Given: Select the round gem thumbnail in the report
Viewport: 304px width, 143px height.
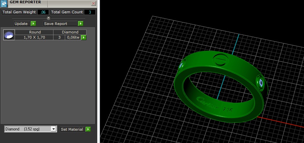Looking at the screenshot, I should coord(9,35).
